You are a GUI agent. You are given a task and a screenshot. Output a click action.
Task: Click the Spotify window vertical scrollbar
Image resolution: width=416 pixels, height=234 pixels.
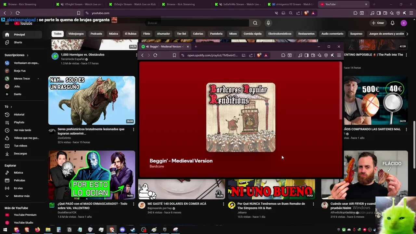tap(341, 90)
